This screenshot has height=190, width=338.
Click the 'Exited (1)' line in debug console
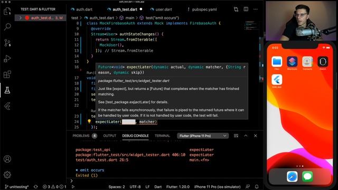coord(87,175)
